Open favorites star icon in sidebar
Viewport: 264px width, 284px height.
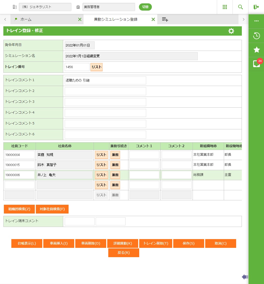(x=256, y=50)
